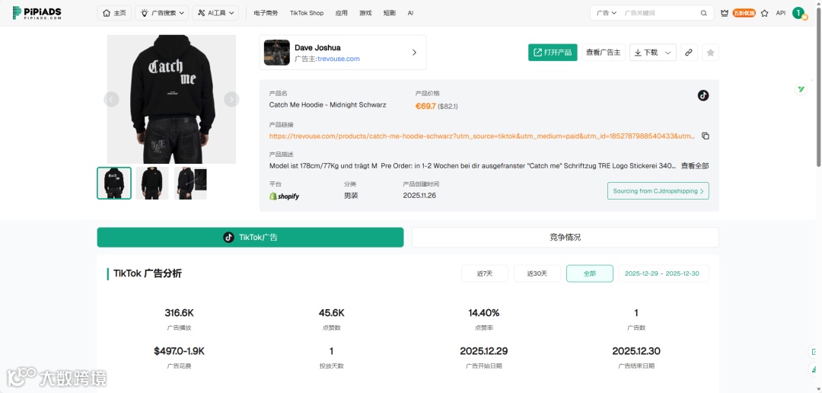Click the 打开产品 button

tap(553, 53)
